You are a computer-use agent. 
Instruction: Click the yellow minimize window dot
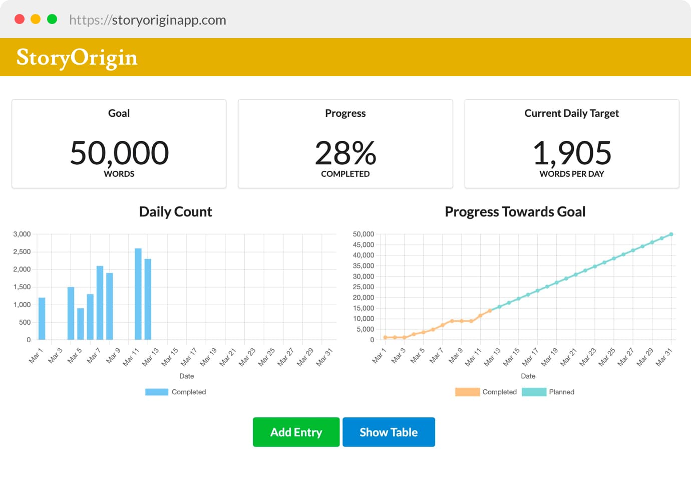36,19
